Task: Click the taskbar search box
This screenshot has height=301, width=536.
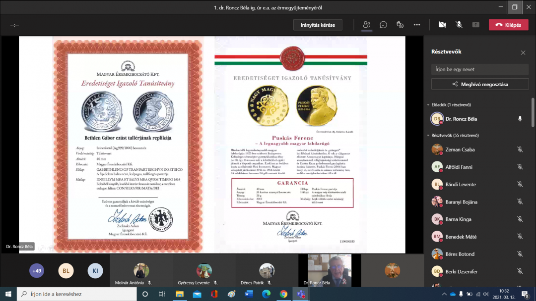Action: (76, 294)
